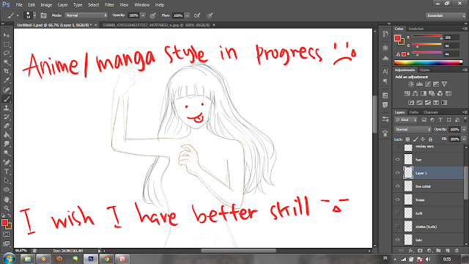Select the Horizontal Type tool
Viewport: 469px width, 264px height.
tap(7, 172)
